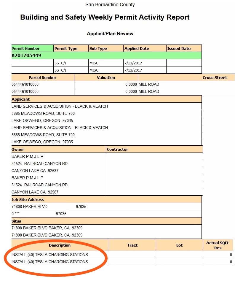This screenshot has height=281, width=235.
Task: Click the Description column header
Action: [60, 245]
